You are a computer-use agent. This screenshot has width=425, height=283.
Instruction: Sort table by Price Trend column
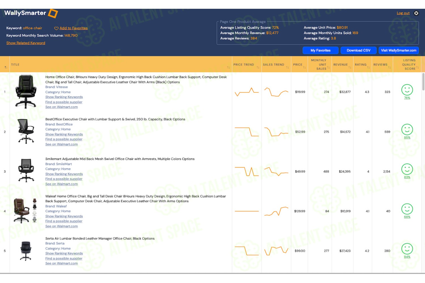(258, 67)
